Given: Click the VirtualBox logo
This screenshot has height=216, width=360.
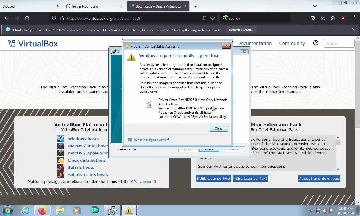Looking at the screenshot, I should (x=33, y=43).
